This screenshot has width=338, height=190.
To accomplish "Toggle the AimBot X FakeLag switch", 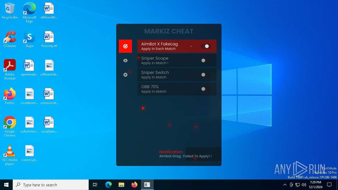I will [206, 46].
